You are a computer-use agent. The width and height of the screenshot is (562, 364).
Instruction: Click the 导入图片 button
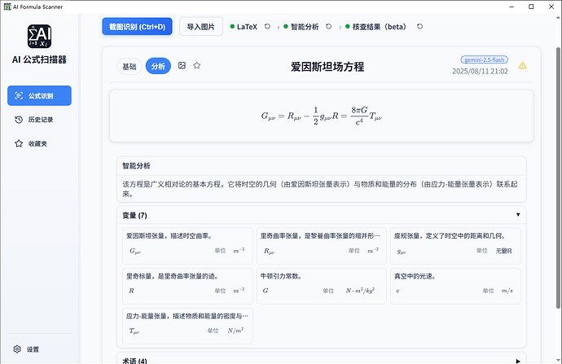coord(200,27)
